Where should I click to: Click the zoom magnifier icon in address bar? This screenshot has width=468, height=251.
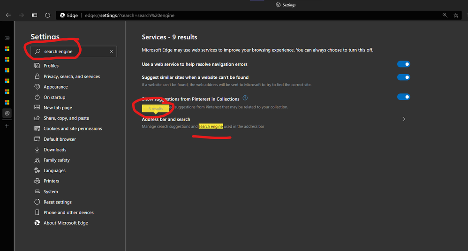[x=445, y=15]
